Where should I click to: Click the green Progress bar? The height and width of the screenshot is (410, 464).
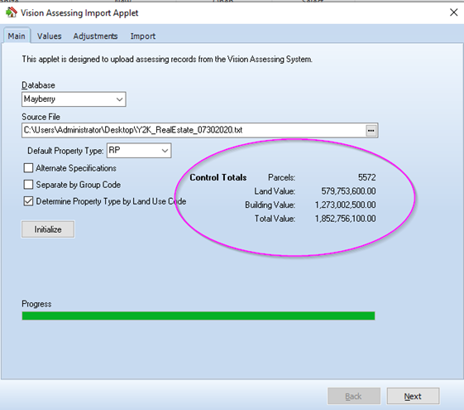pos(199,316)
